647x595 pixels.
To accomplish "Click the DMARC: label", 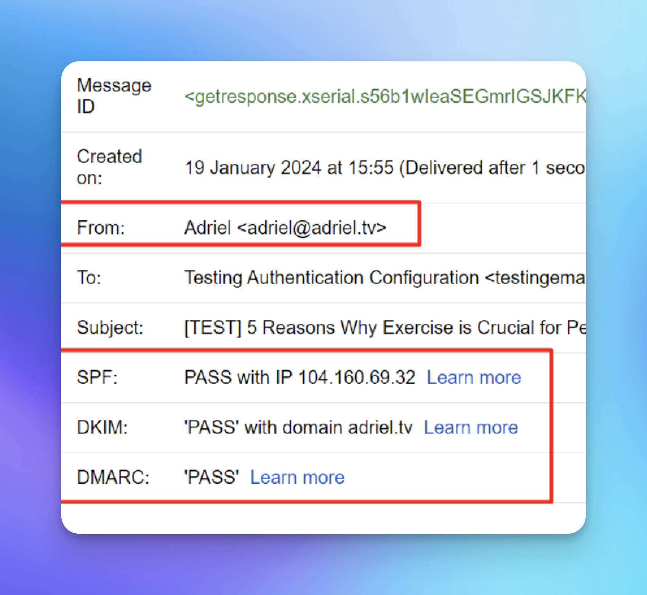I will pyautogui.click(x=113, y=477).
